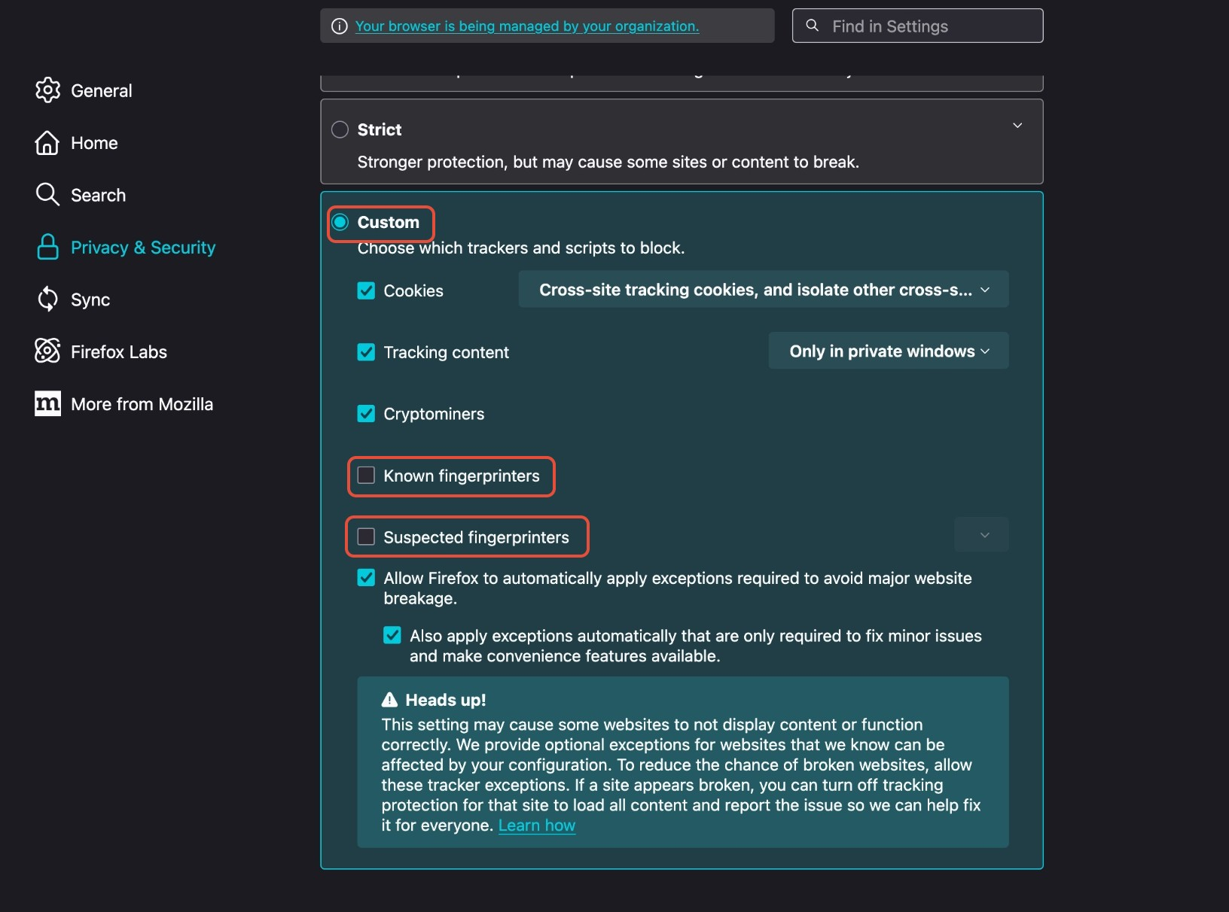Expand the Strict option details chevron
This screenshot has height=912, width=1229.
[1017, 126]
